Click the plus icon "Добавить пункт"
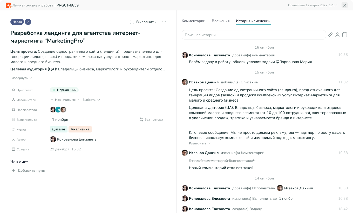 pos(13,171)
